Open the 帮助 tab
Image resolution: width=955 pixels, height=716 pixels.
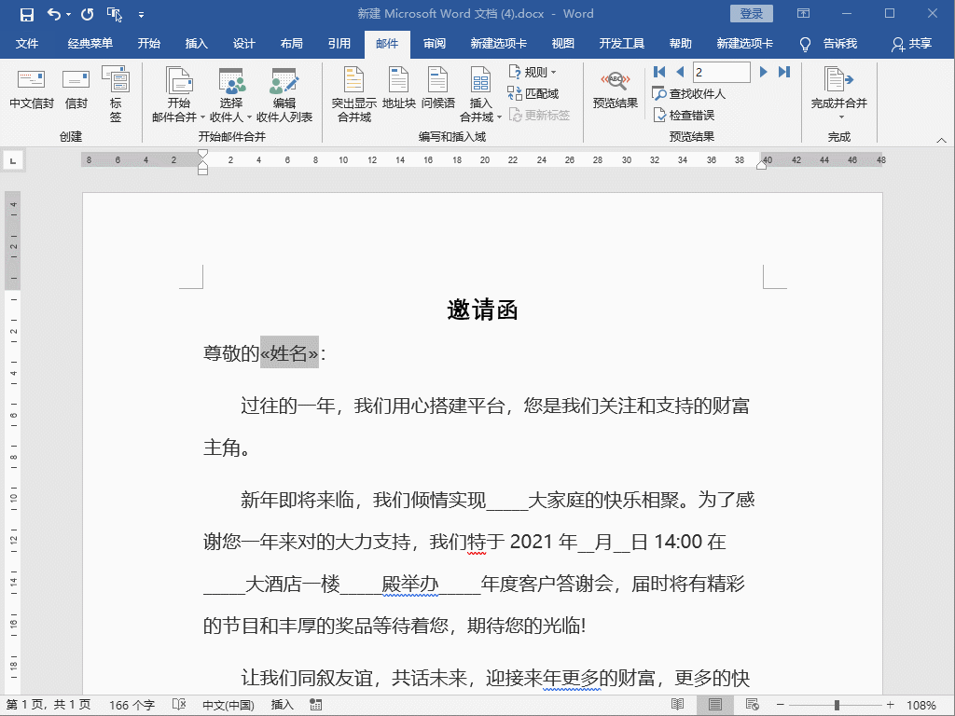(x=680, y=43)
